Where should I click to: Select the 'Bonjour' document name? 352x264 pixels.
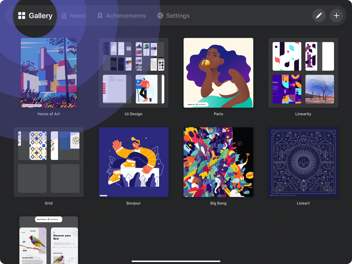coord(133,203)
